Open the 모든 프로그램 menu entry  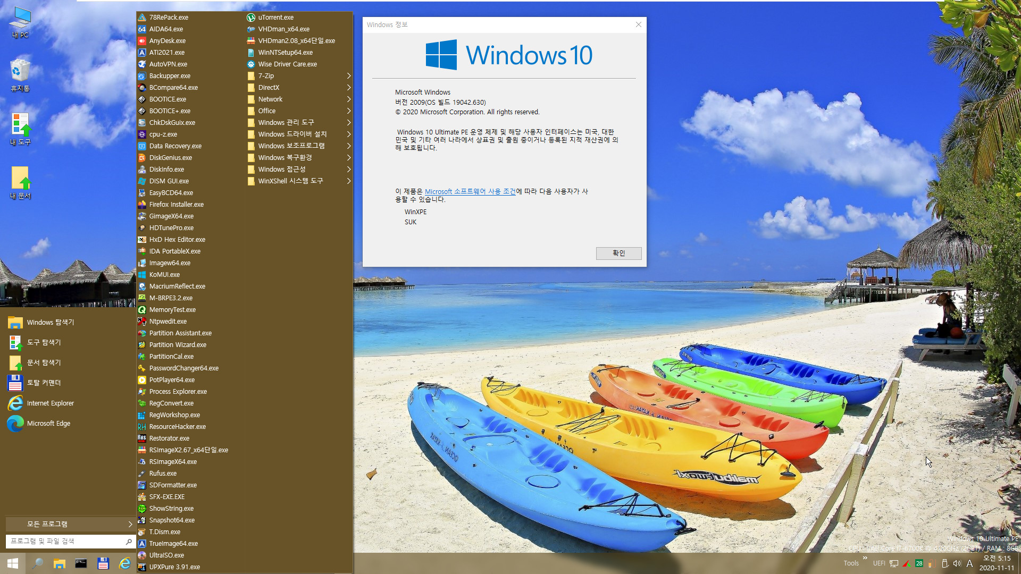pos(70,524)
